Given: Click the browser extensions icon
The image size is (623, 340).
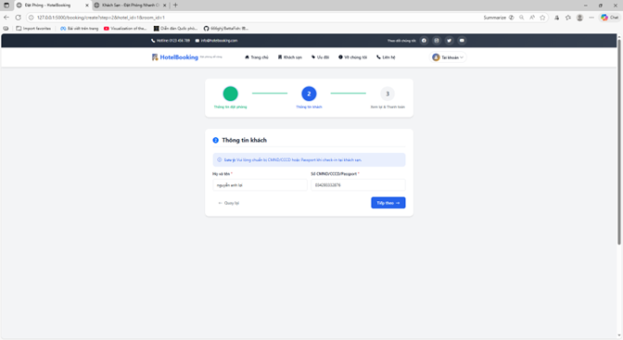Looking at the screenshot, I should [556, 18].
